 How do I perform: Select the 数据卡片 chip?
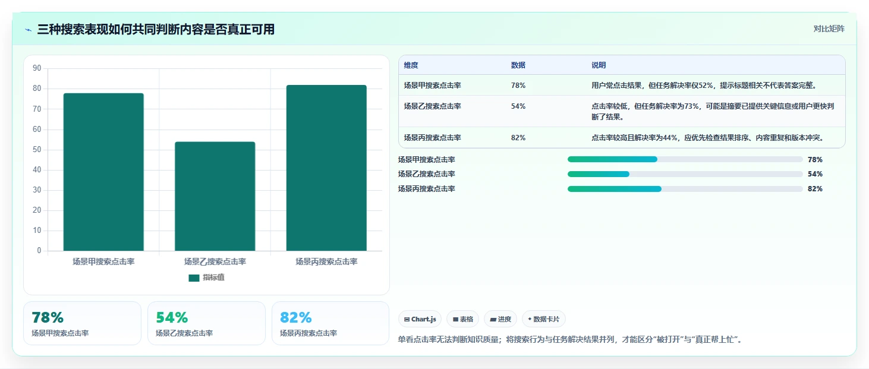(x=544, y=319)
